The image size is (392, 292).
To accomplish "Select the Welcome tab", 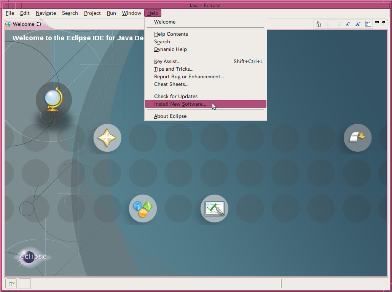I will tap(24, 24).
